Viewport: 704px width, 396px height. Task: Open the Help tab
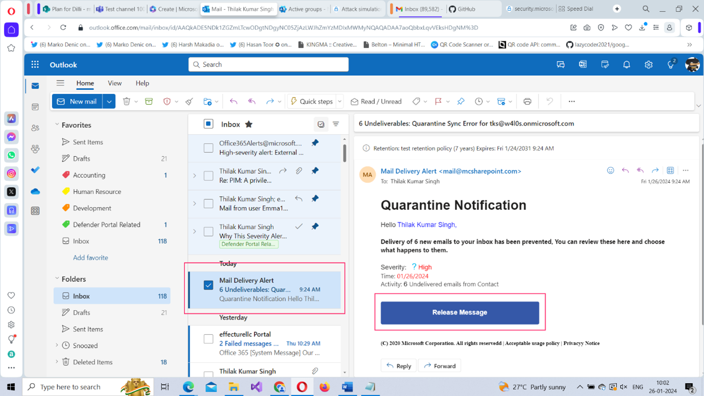point(142,83)
